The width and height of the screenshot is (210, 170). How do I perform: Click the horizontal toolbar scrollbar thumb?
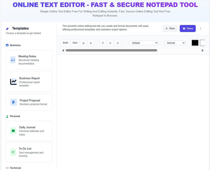coord(111,50)
